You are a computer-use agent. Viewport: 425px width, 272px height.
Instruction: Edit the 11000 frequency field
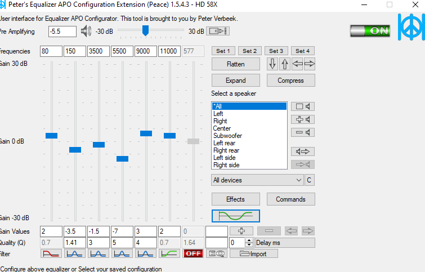[x=169, y=51]
